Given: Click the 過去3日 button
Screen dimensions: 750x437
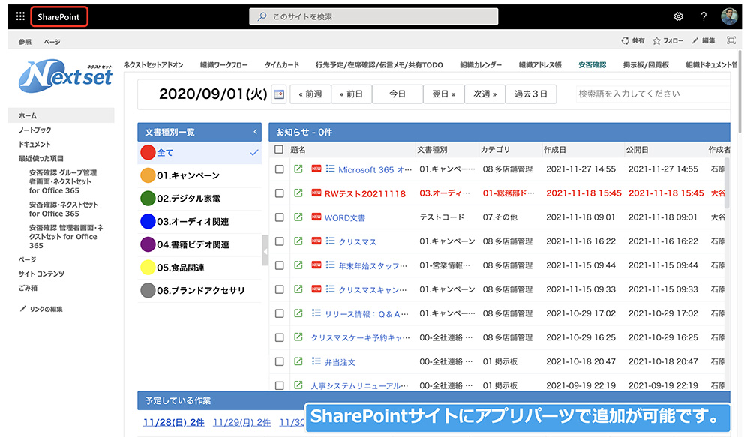Looking at the screenshot, I should click(x=531, y=94).
